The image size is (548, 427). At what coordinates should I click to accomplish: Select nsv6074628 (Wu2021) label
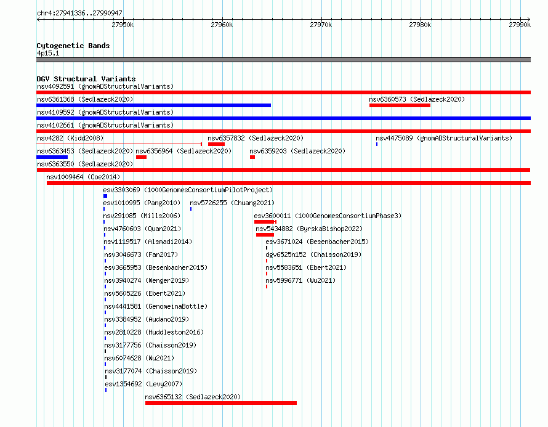tap(139, 358)
